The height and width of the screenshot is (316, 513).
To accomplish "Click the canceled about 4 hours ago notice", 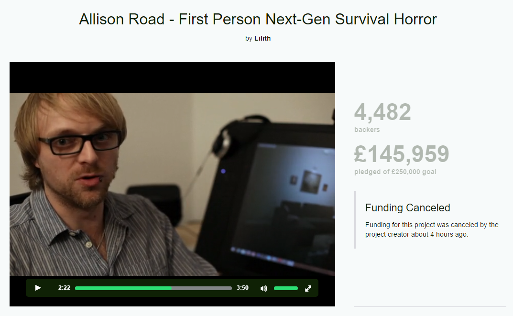I will 432,229.
